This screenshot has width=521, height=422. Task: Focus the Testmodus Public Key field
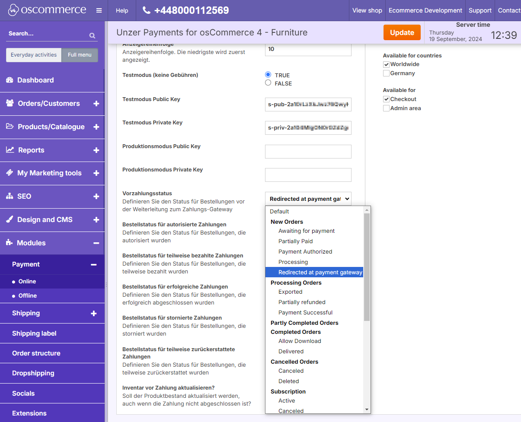coord(308,104)
